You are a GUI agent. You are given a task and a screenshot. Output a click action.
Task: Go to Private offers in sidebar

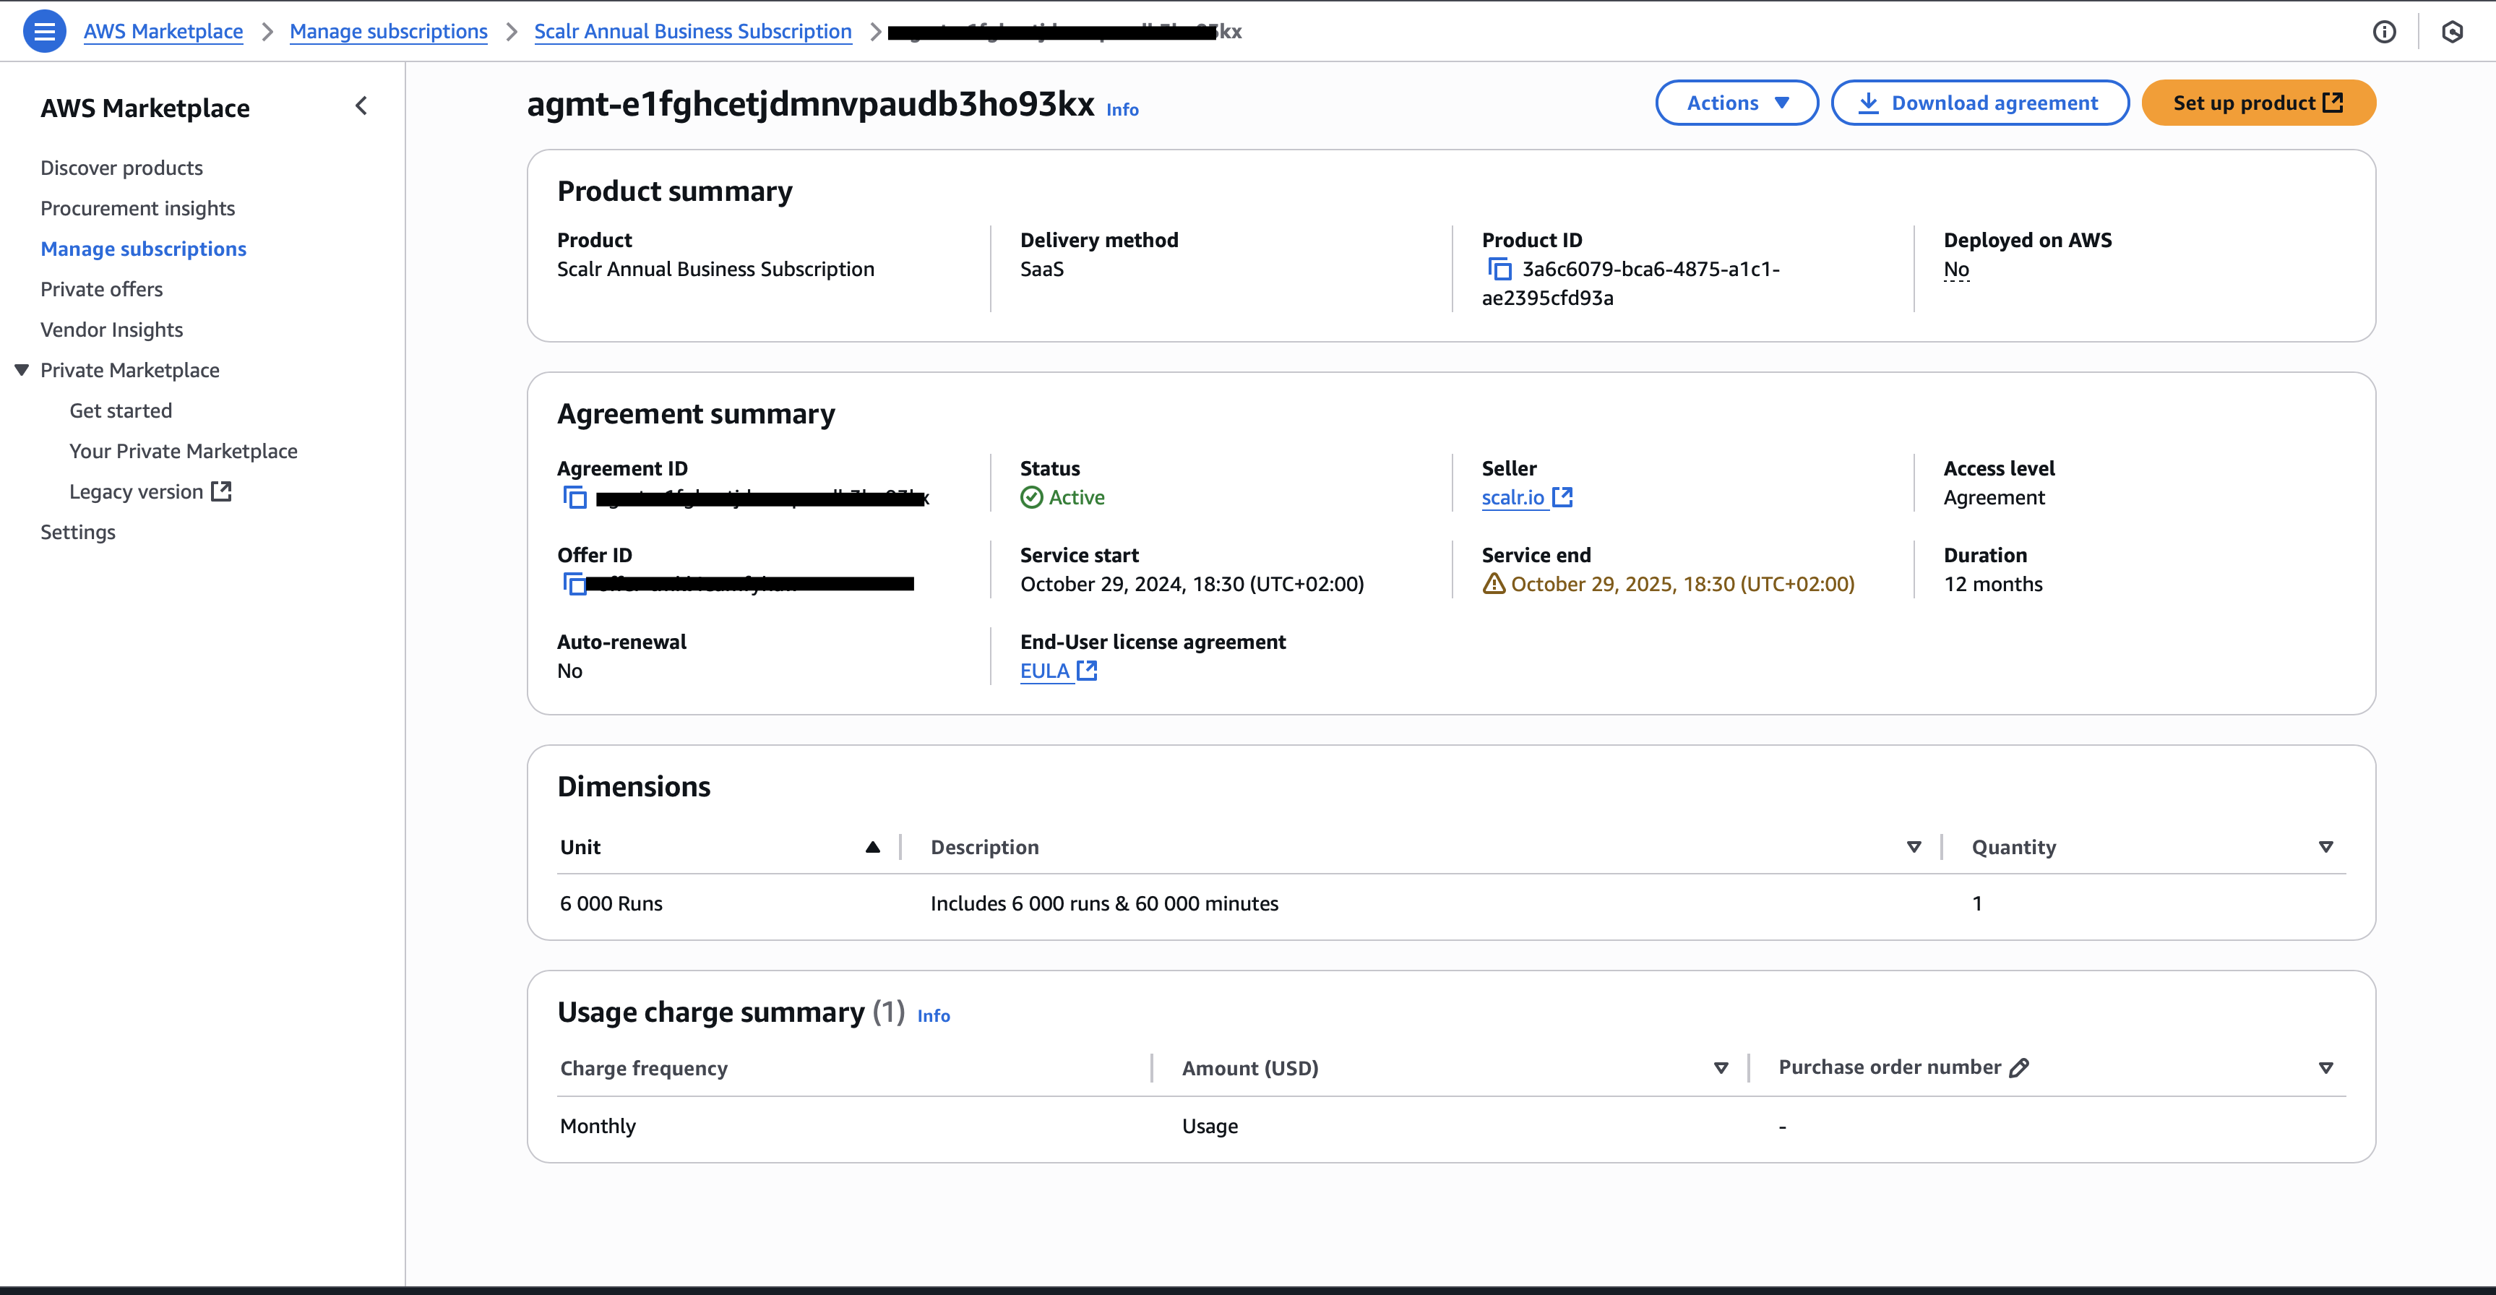pos(102,290)
